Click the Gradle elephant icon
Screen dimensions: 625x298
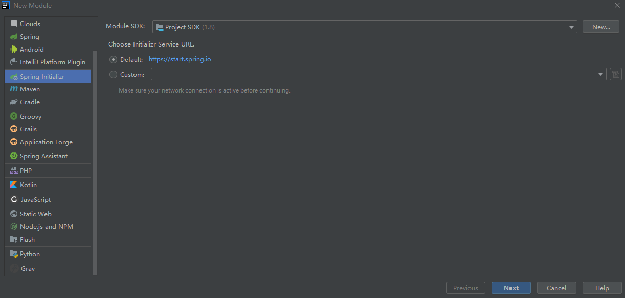(14, 102)
